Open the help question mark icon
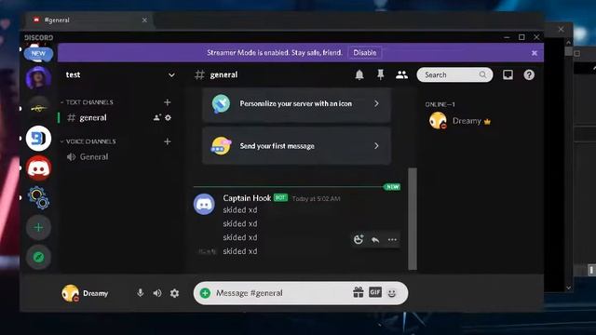Image resolution: width=596 pixels, height=335 pixels. (x=529, y=74)
